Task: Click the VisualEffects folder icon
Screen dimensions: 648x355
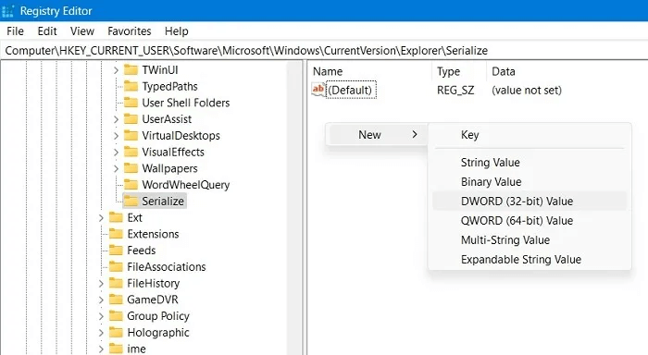Action: [x=131, y=152]
